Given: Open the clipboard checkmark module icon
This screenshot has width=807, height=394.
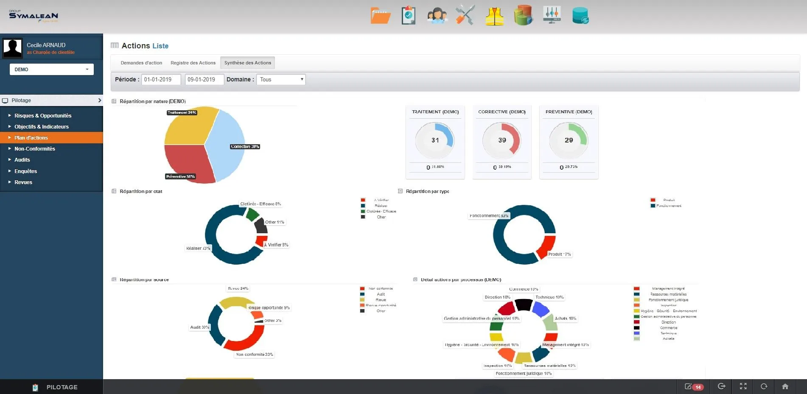Looking at the screenshot, I should pos(408,16).
